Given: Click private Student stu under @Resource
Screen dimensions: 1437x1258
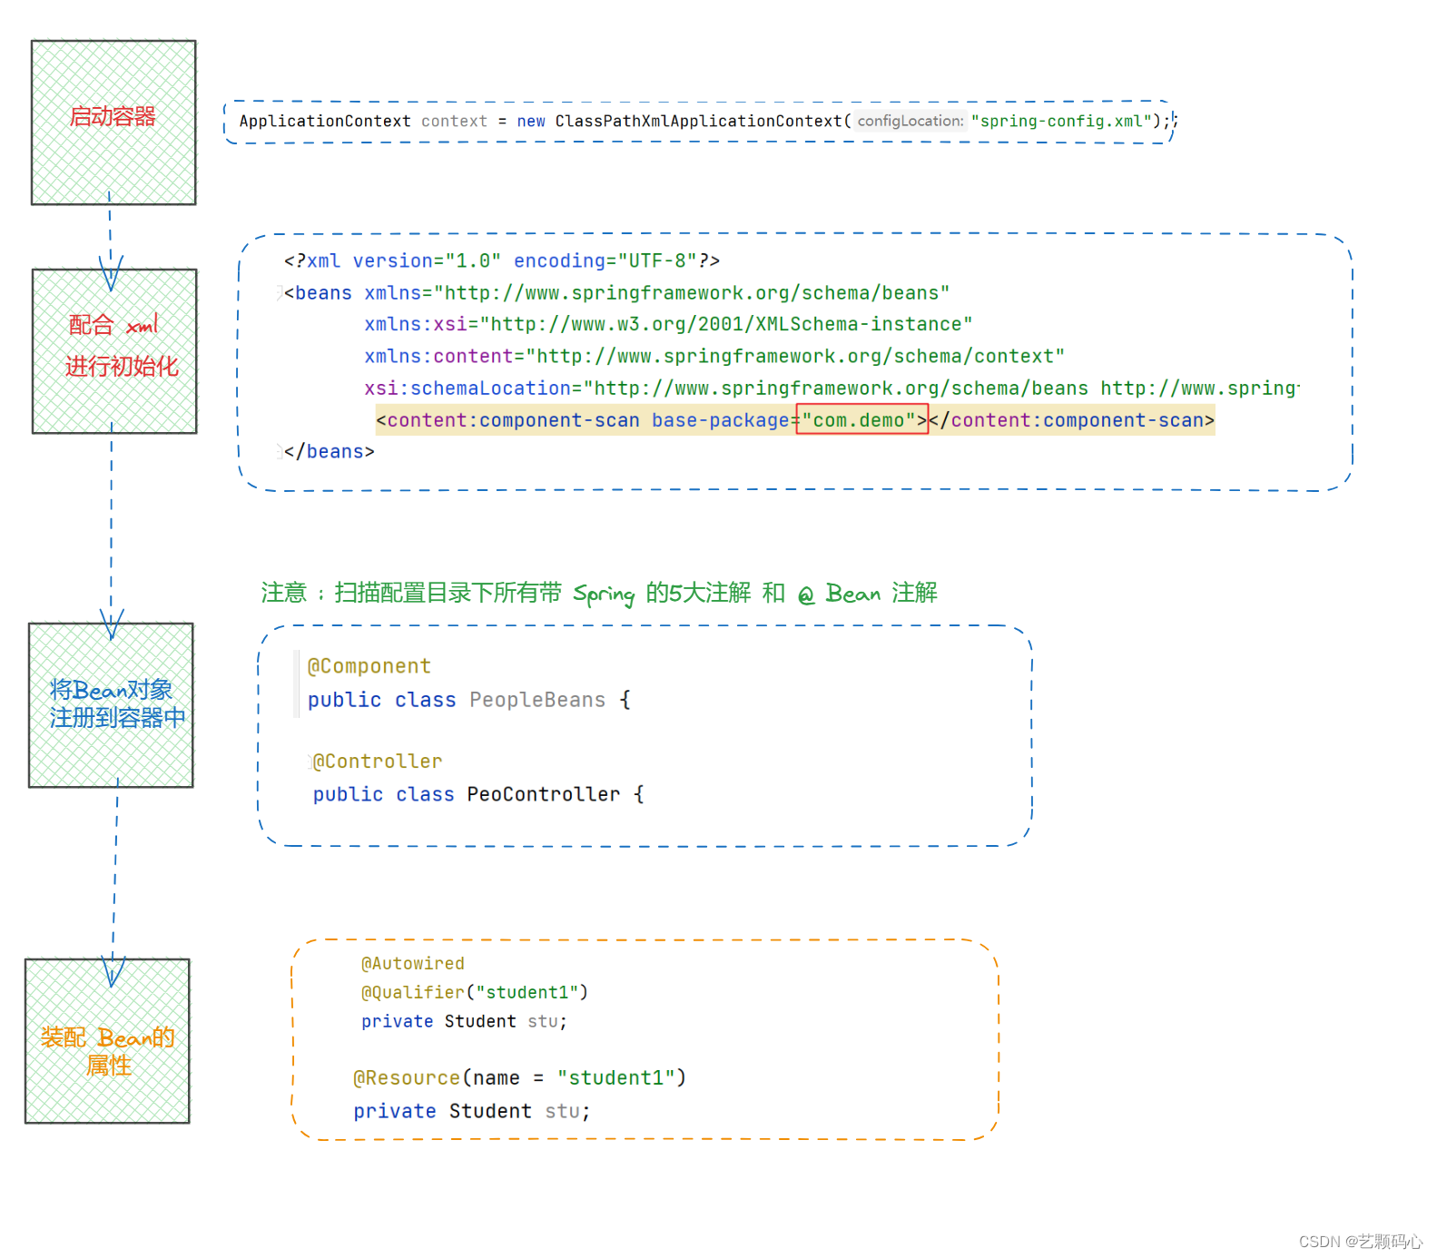Looking at the screenshot, I should pyautogui.click(x=472, y=1112).
